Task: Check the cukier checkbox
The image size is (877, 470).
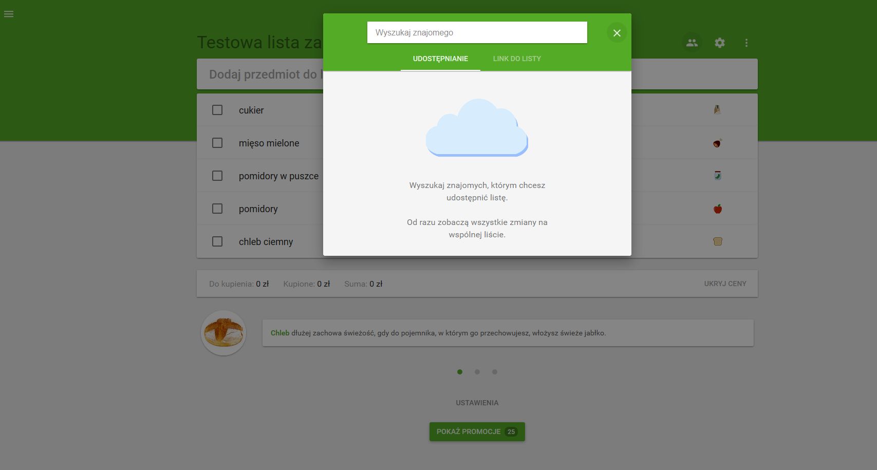Action: click(x=217, y=110)
